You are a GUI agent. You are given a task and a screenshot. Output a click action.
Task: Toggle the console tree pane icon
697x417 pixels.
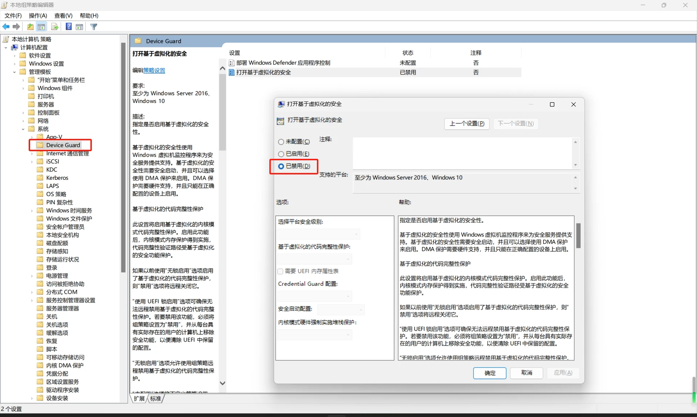(41, 26)
